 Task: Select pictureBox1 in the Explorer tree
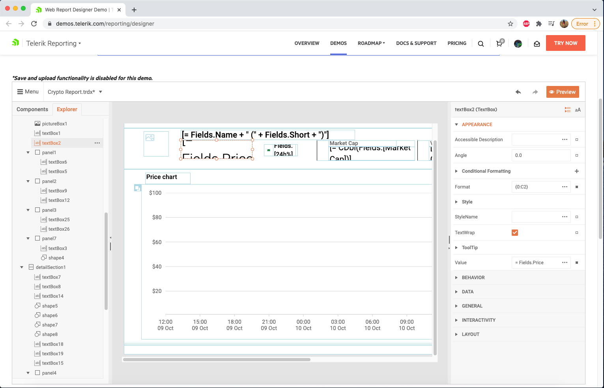[54, 123]
